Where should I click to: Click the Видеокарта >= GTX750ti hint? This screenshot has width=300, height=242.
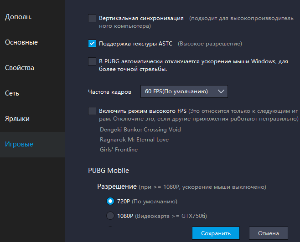171,216
